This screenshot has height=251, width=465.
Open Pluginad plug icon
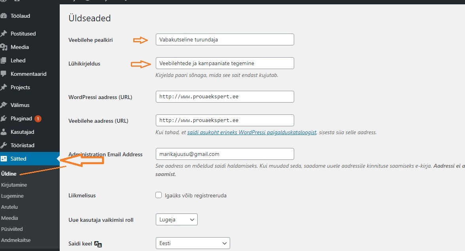point(4,118)
